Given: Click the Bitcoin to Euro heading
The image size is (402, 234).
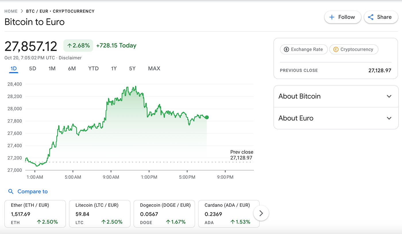Looking at the screenshot, I should [34, 22].
